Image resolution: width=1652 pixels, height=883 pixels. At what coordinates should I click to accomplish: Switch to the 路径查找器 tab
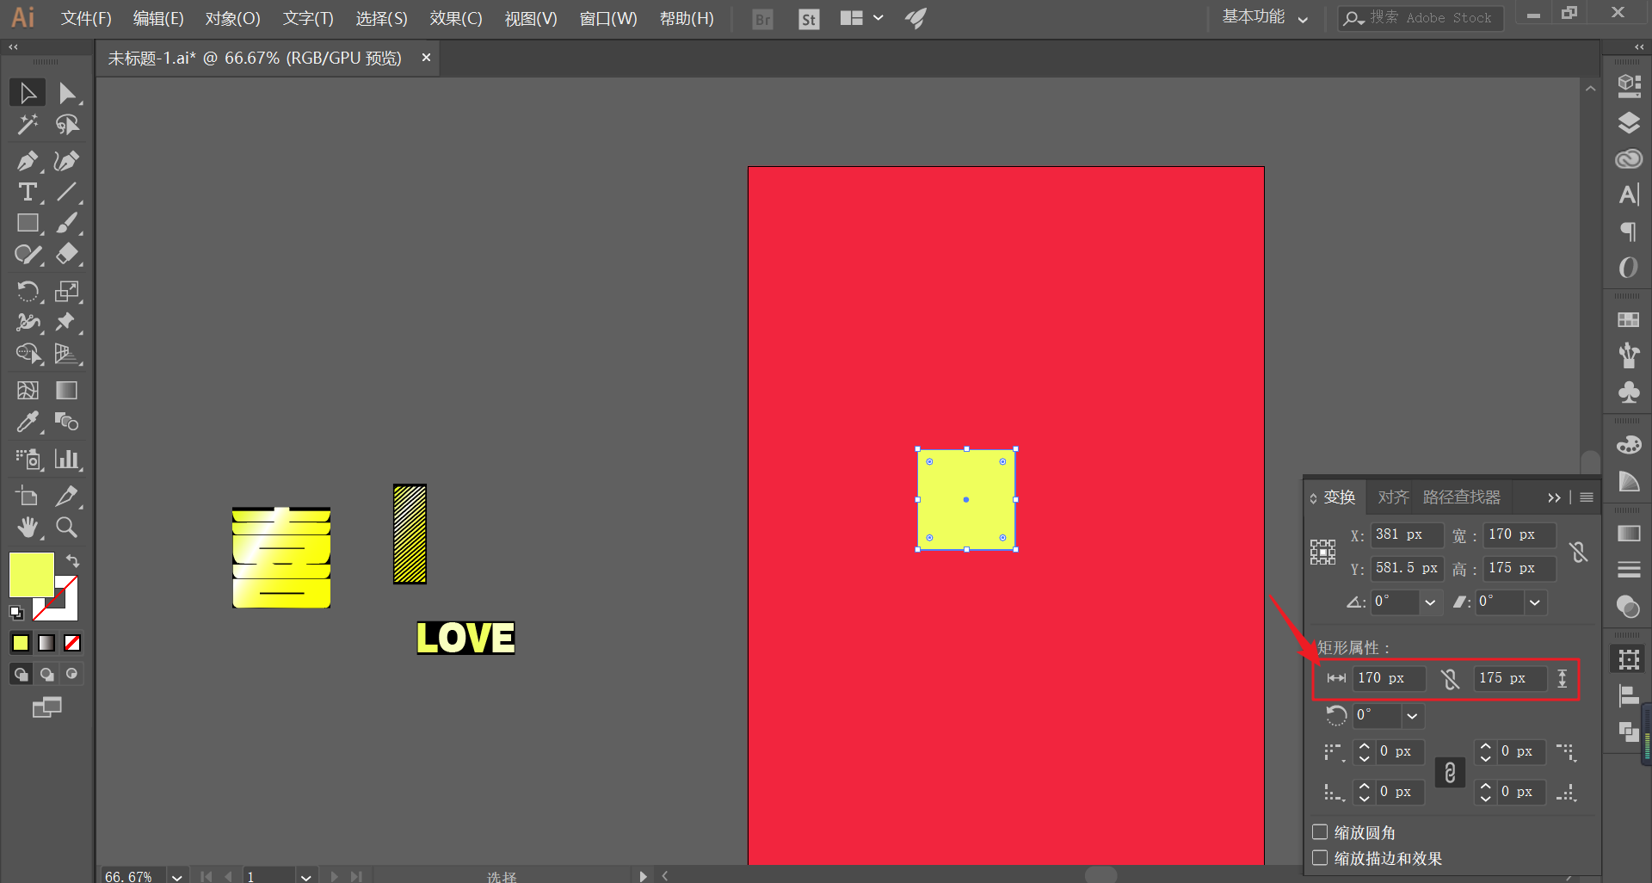pos(1461,497)
